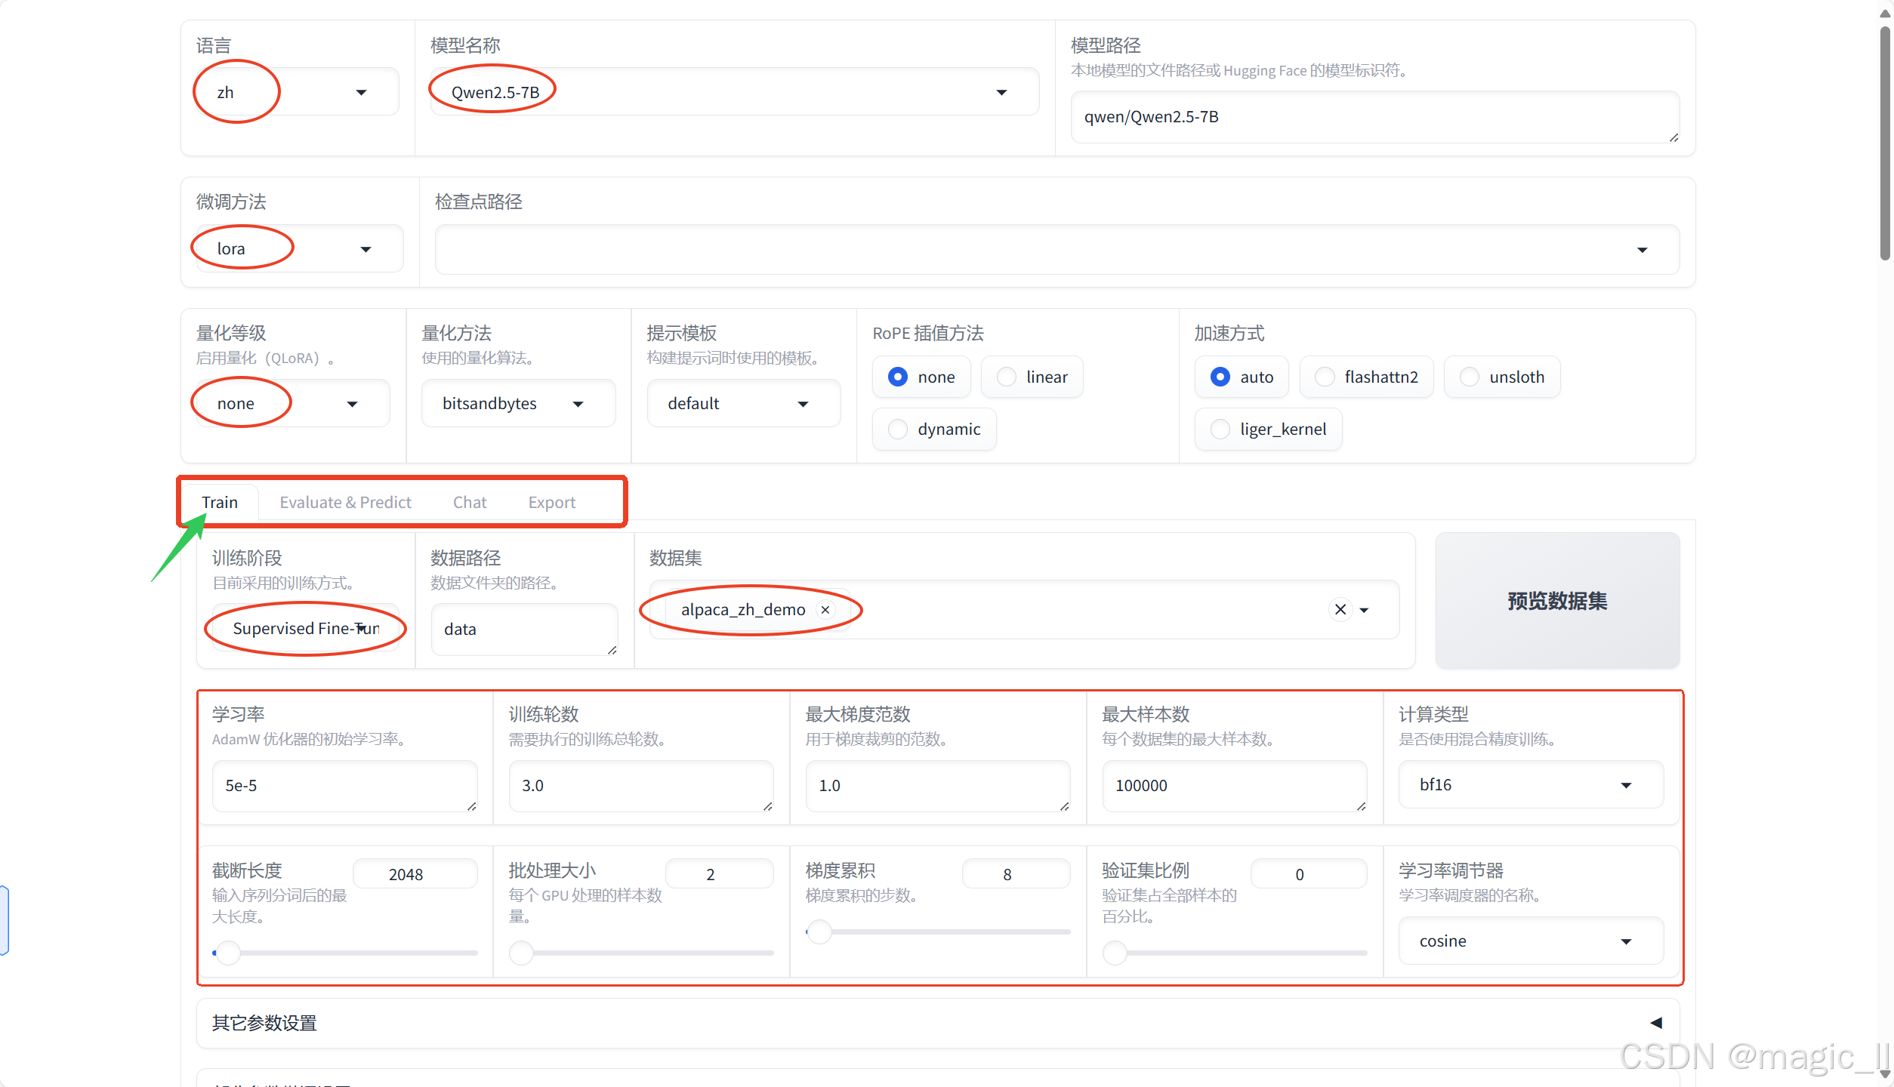Open the 计算类型 bf16 dropdown
Screen dimensions: 1894x1087
pos(1531,784)
